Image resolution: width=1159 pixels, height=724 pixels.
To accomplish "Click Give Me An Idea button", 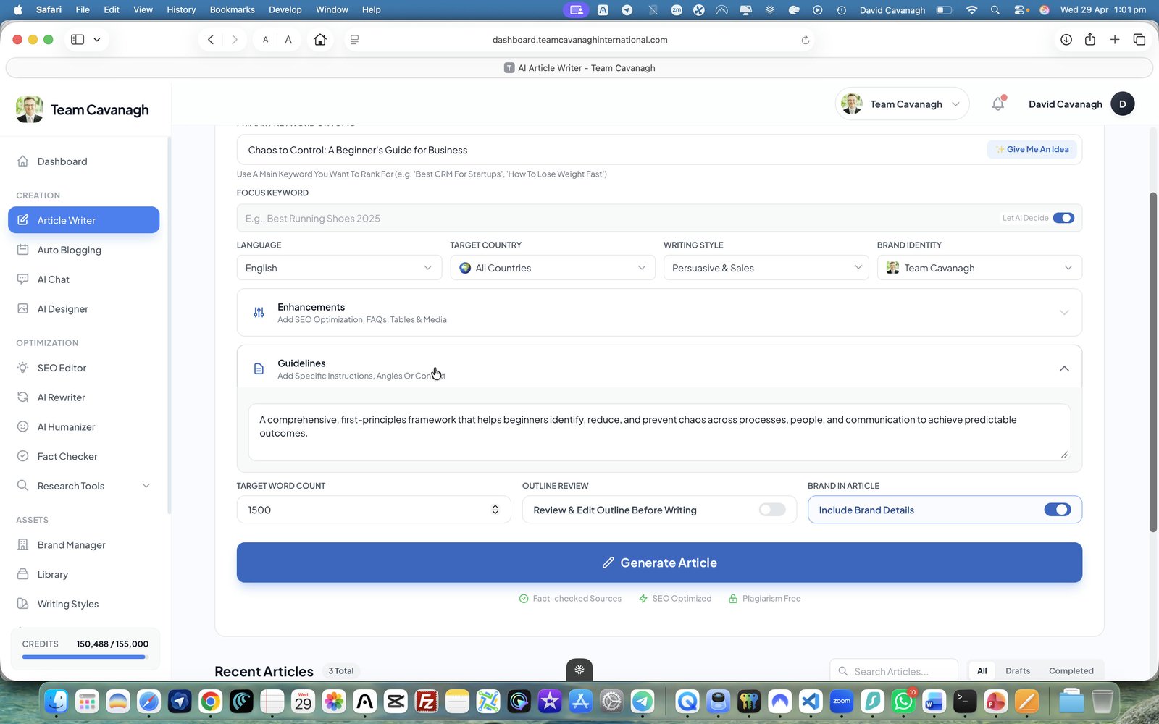I will pyautogui.click(x=1032, y=149).
